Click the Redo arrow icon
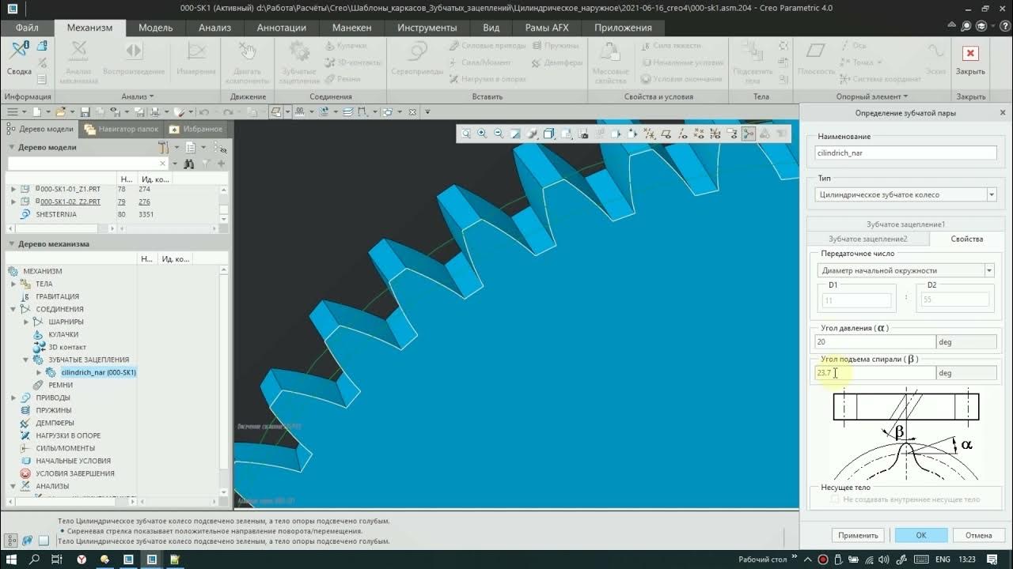Viewport: 1013px width, 569px height. (230, 112)
